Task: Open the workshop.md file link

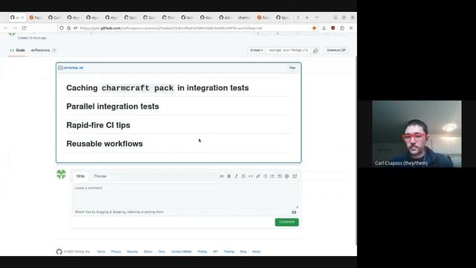Action: click(x=73, y=68)
